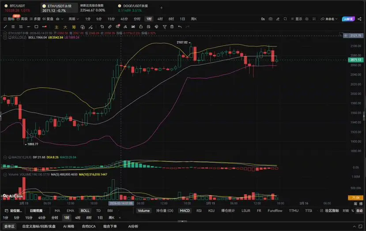Click the 社区指标 community indicators button
The width and height of the screenshot is (366, 231).
click(x=330, y=211)
